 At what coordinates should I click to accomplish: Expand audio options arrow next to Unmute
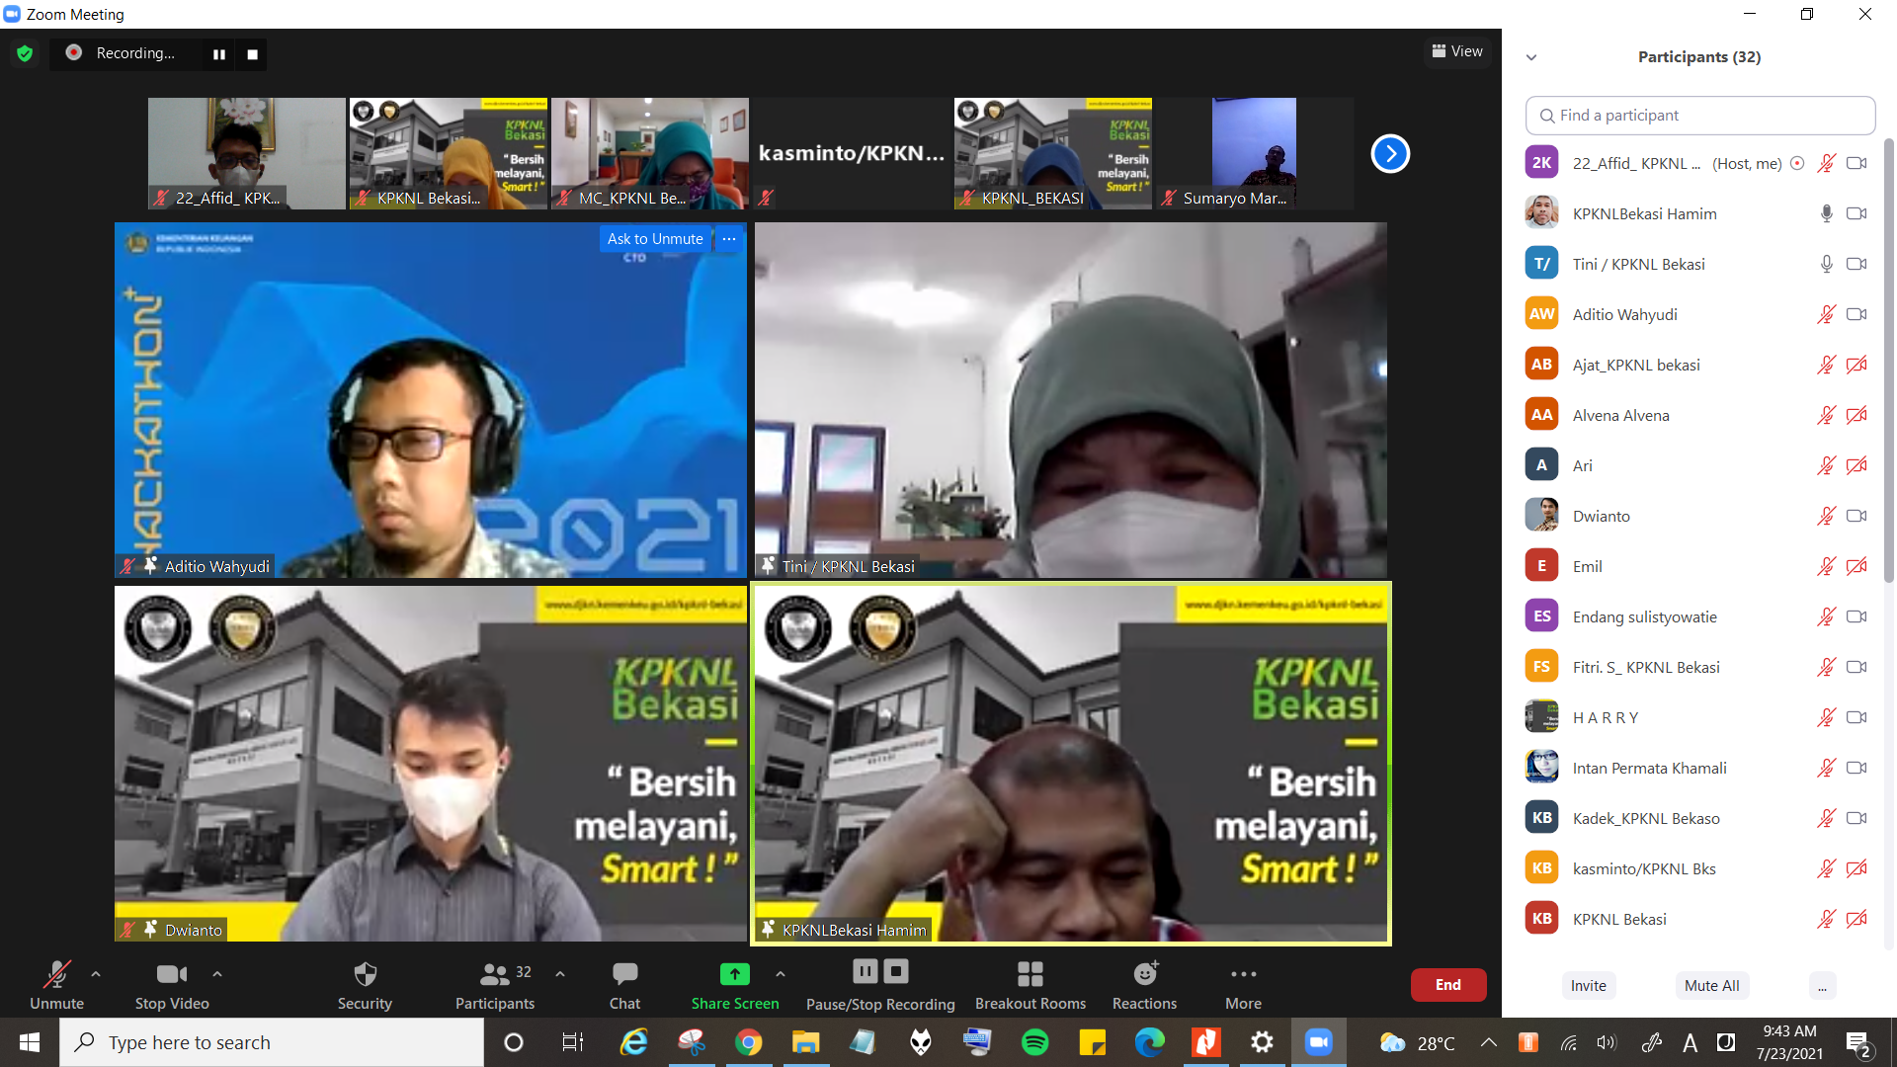point(96,974)
